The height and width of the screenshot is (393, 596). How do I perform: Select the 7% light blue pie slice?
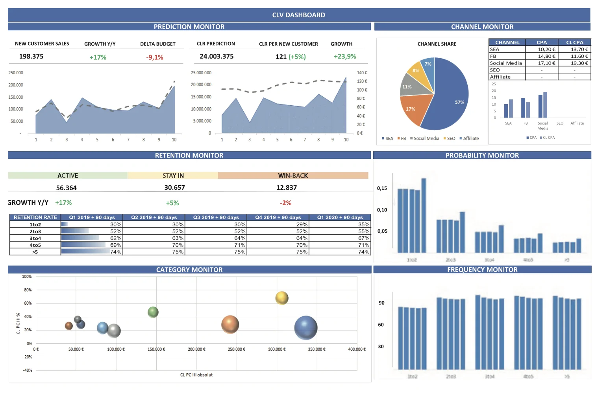click(x=429, y=69)
